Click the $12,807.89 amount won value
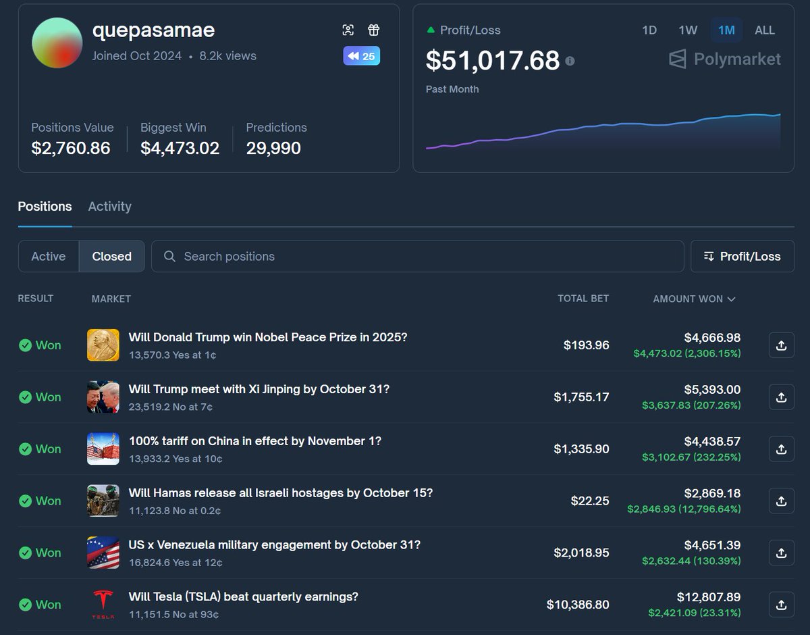 pos(709,597)
